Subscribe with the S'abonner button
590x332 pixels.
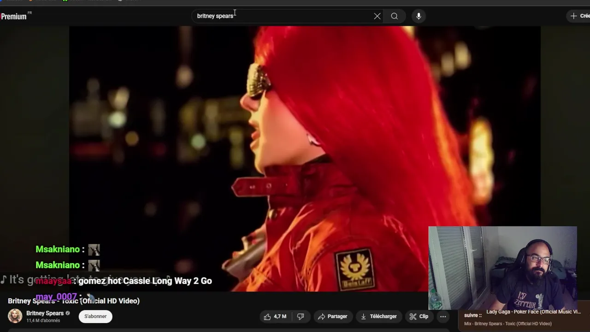pos(95,316)
